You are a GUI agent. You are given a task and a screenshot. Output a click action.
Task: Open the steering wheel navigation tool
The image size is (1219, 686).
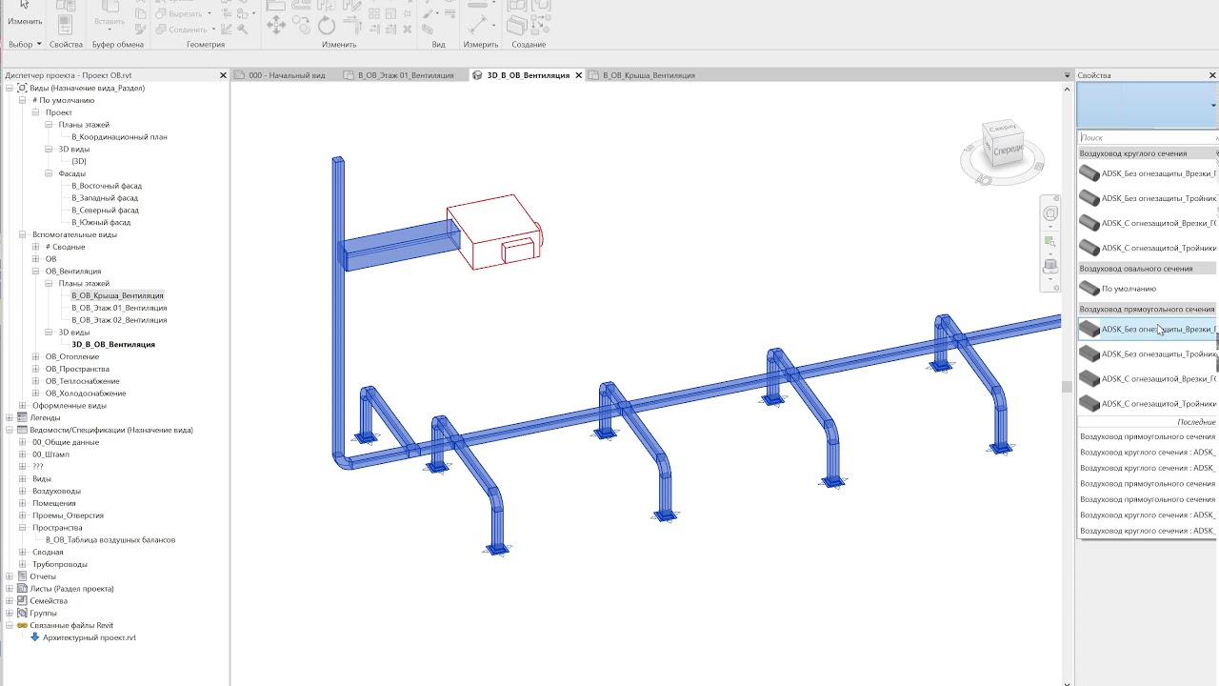1050,213
